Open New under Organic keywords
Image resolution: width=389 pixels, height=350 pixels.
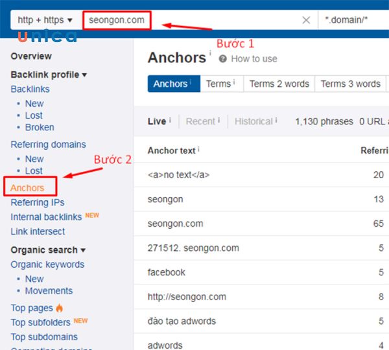pyautogui.click(x=34, y=279)
